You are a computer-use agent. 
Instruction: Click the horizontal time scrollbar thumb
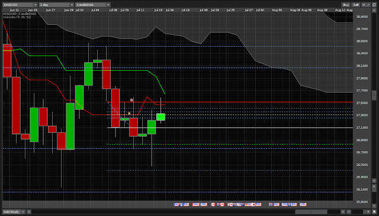point(311,212)
